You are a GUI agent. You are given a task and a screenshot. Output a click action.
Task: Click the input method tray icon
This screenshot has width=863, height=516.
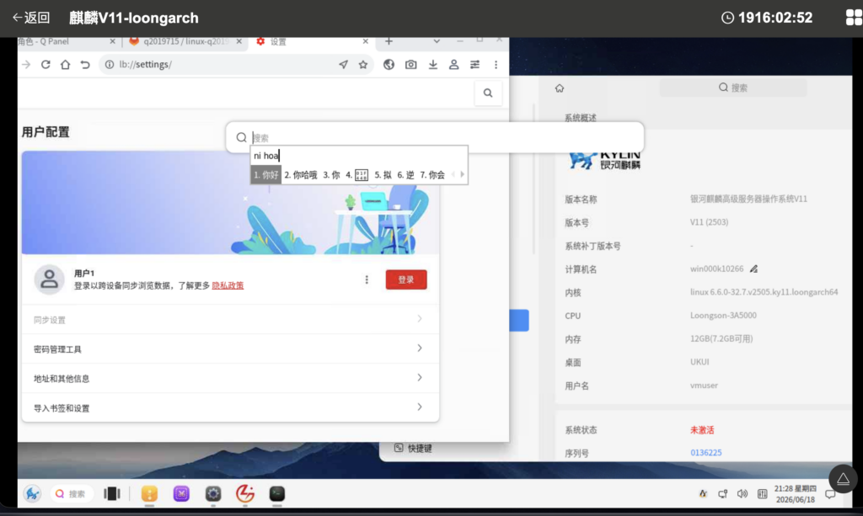coord(703,493)
